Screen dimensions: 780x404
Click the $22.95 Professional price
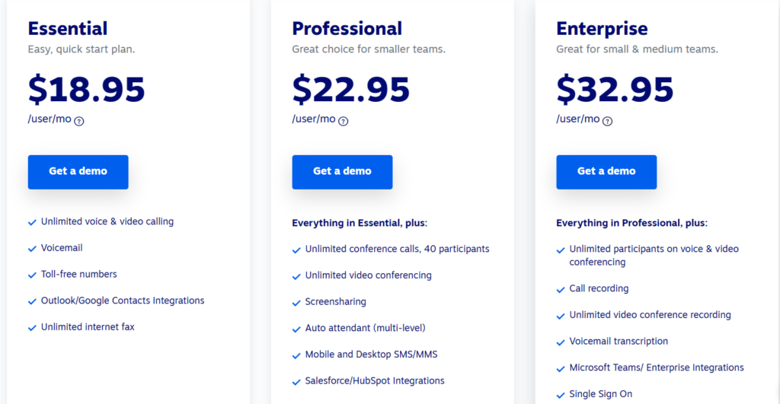coord(351,89)
